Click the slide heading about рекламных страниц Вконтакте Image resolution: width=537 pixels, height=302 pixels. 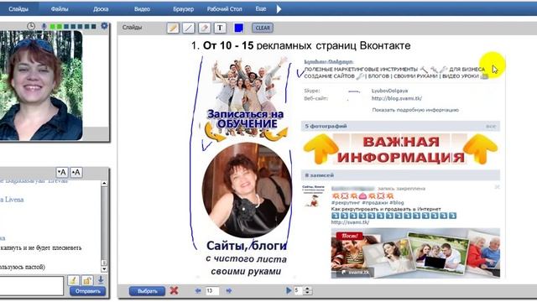coord(300,45)
